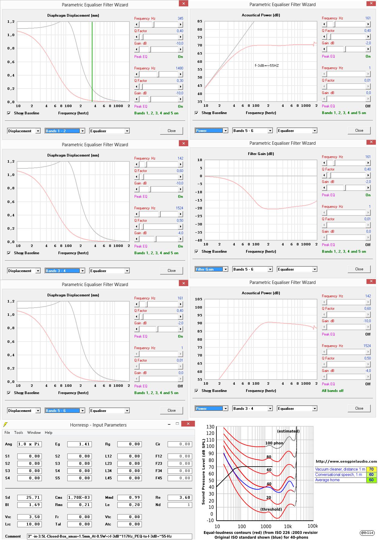The height and width of the screenshot is (540, 388).
Task: Click Gain -2,0 slider's left arrow in Filter Gain window
Action: click(324, 188)
